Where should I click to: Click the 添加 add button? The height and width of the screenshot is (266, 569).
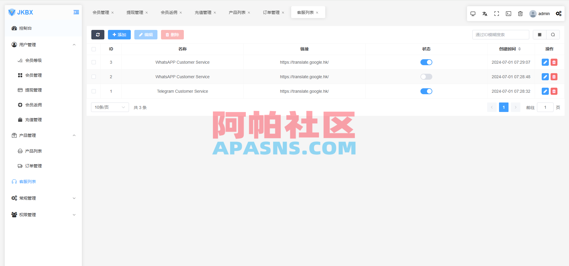coord(119,35)
